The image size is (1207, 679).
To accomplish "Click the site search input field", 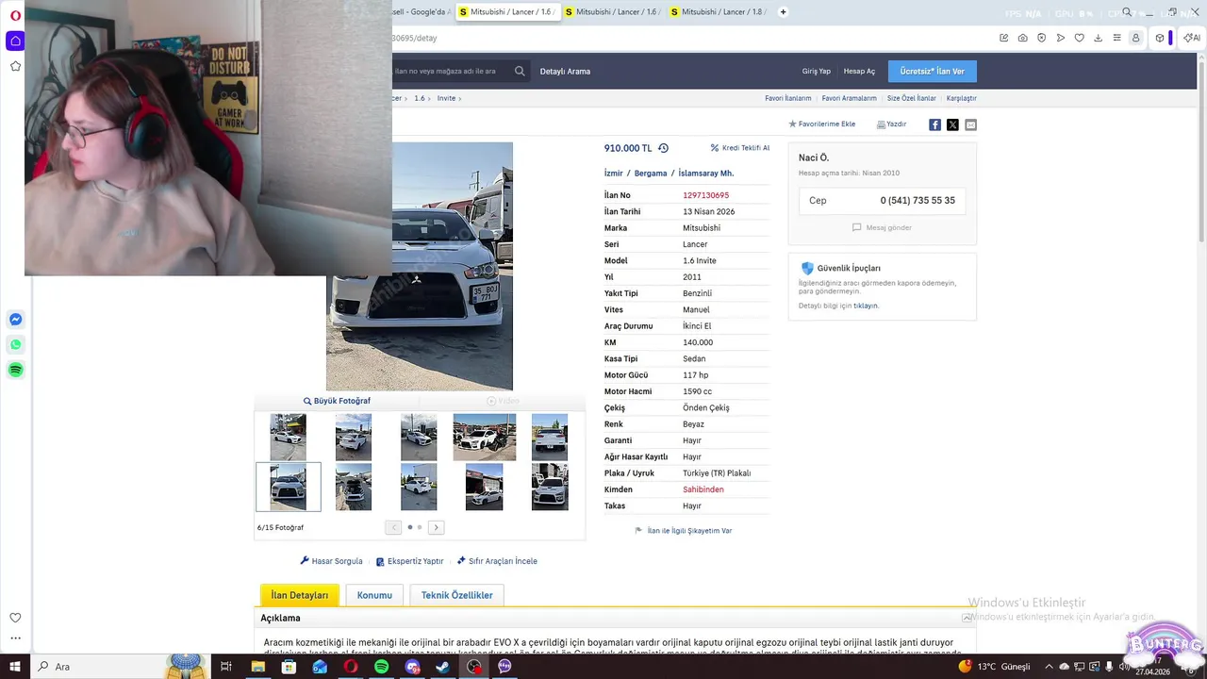I will 451,71.
